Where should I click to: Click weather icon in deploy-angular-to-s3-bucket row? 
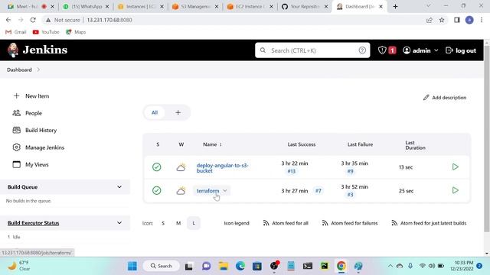[x=181, y=167]
